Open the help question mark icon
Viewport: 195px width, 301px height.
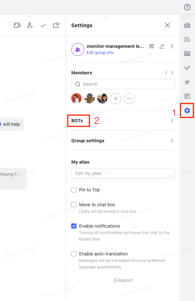pyautogui.click(x=187, y=7)
